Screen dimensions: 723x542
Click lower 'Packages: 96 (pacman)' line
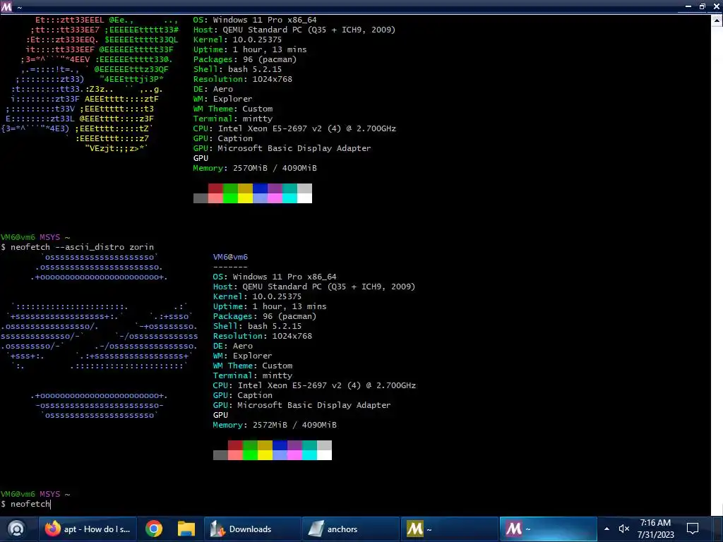(x=265, y=316)
